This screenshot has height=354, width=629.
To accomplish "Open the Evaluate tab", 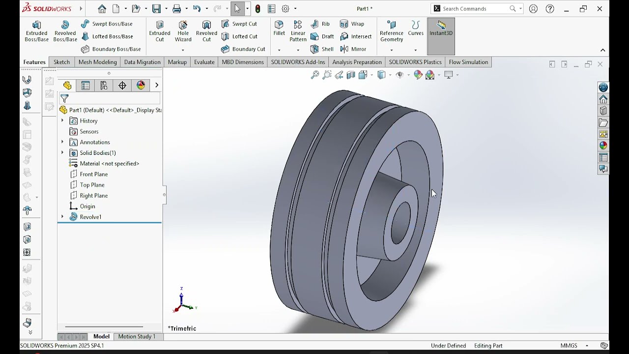I will [204, 62].
